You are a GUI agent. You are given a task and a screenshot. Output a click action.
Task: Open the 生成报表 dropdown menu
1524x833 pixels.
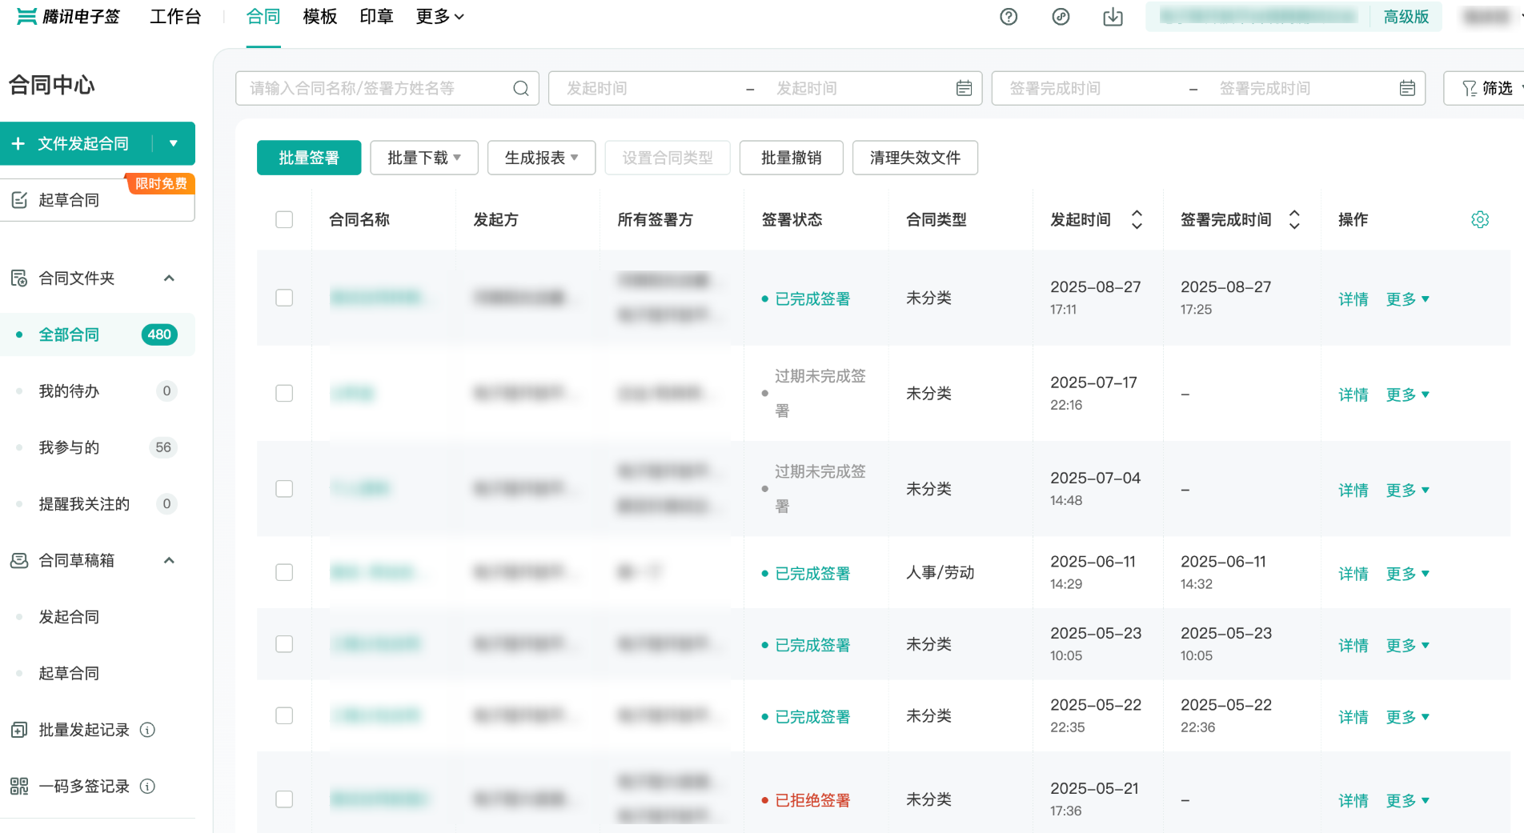(541, 158)
